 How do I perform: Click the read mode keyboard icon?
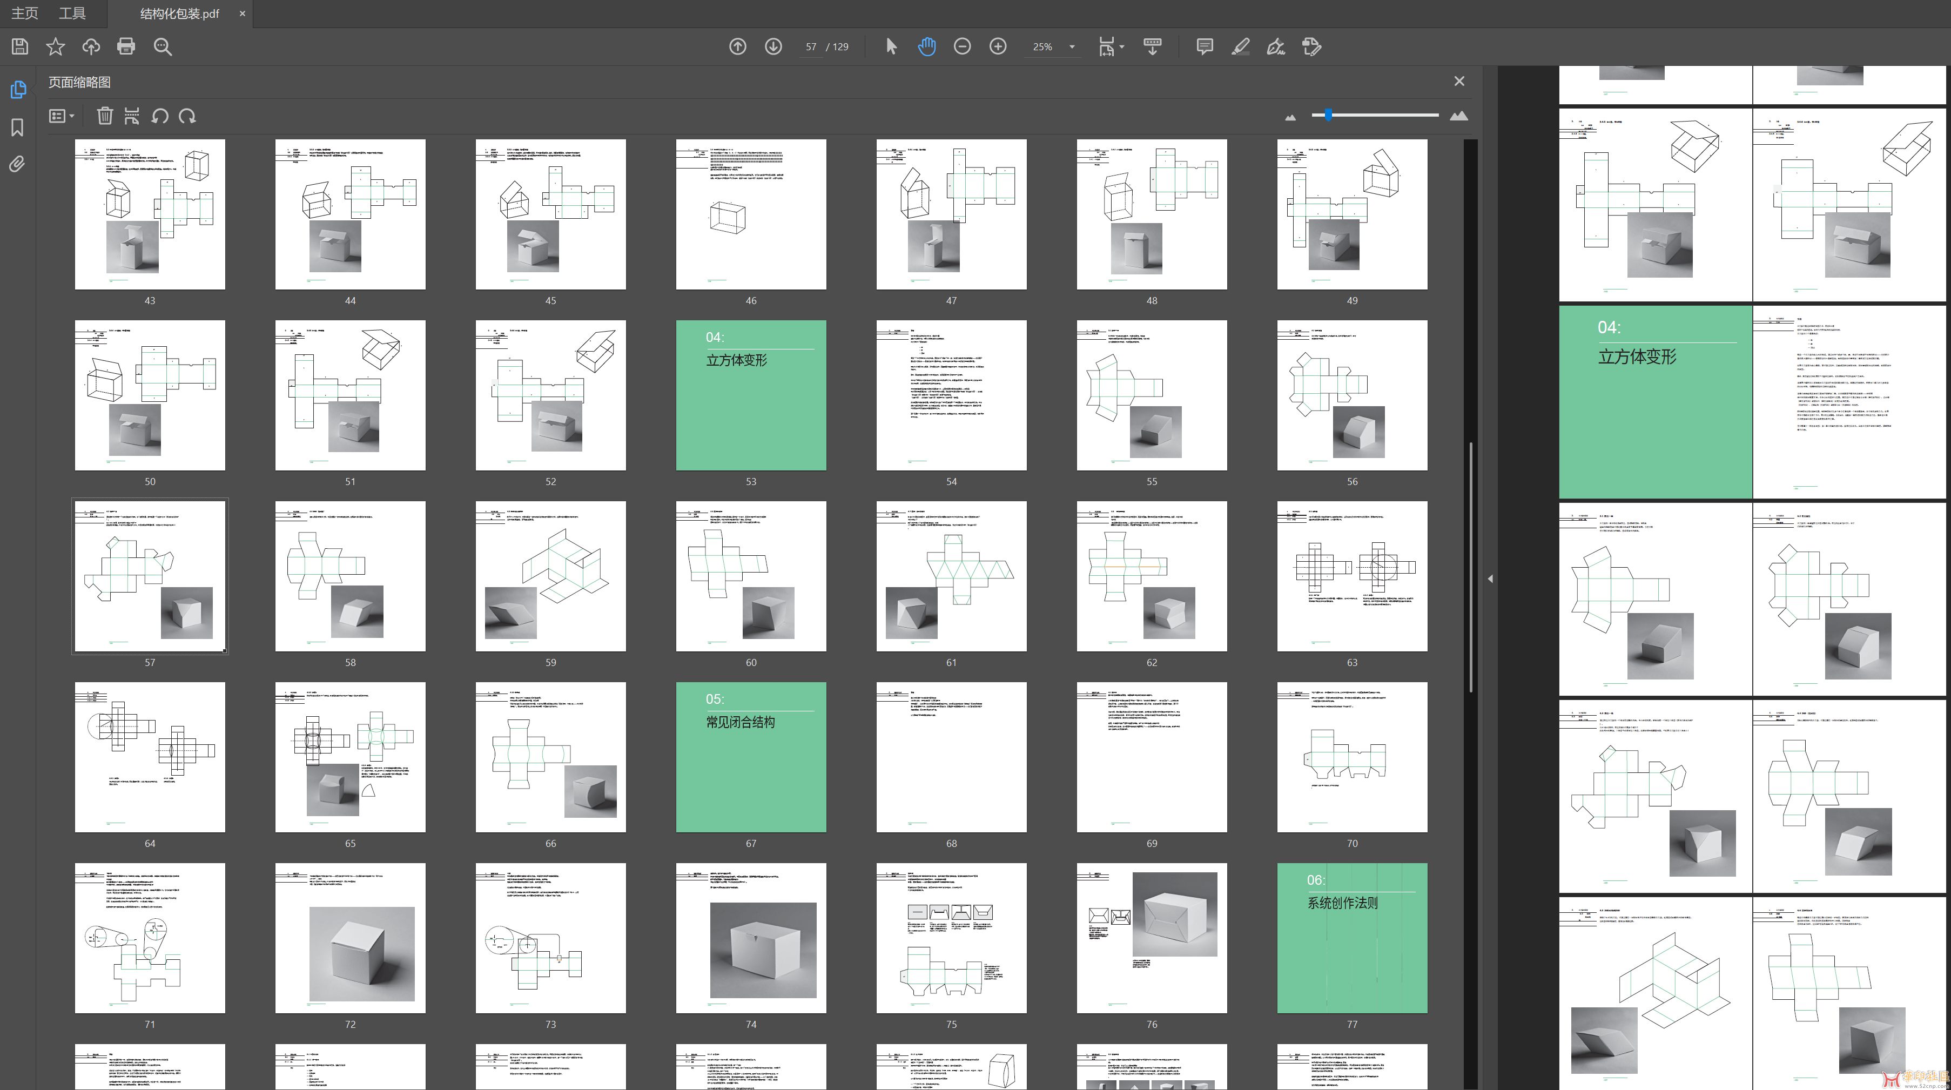(1153, 47)
